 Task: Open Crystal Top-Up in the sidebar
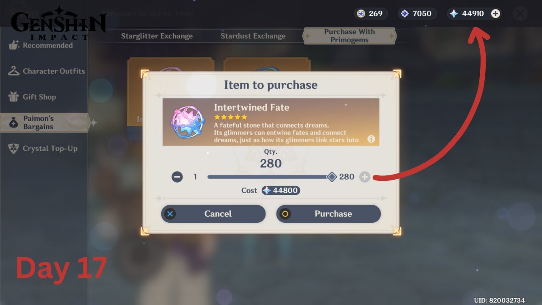tap(43, 149)
